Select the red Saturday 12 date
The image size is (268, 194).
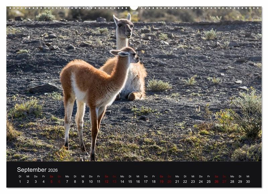click(106, 182)
